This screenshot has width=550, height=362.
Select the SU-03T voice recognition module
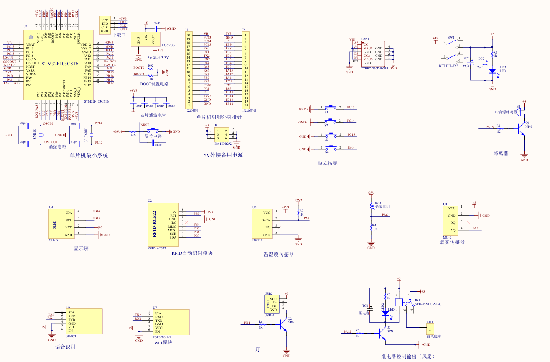pos(84,321)
